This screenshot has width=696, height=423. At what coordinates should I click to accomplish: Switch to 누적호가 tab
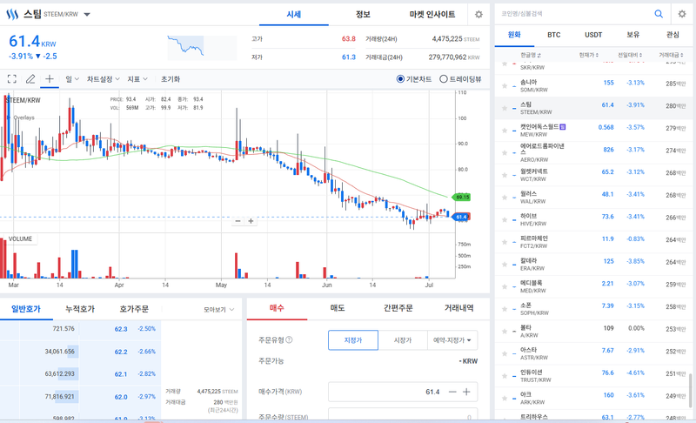[x=80, y=309]
